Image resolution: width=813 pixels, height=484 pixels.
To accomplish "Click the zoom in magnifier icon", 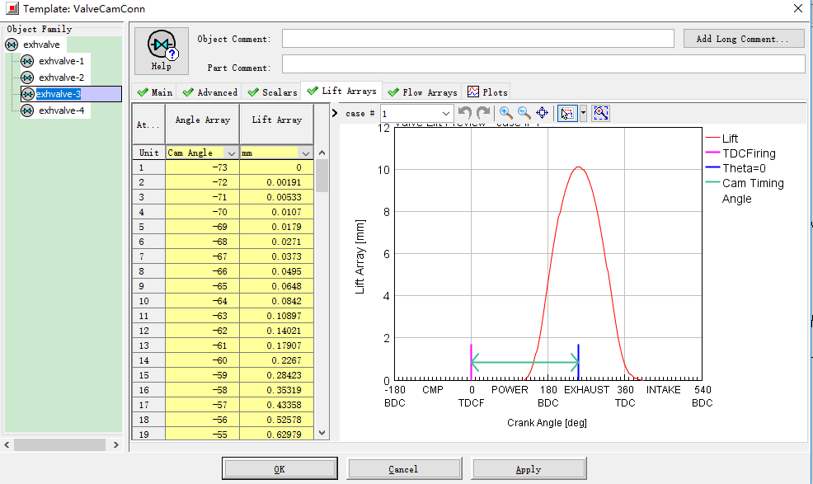I will click(x=506, y=113).
